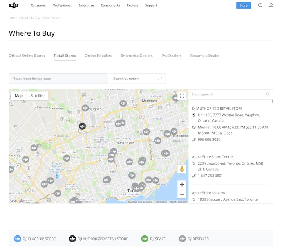The image size is (282, 246).
Task: Open the Explore menu
Action: [132, 5]
